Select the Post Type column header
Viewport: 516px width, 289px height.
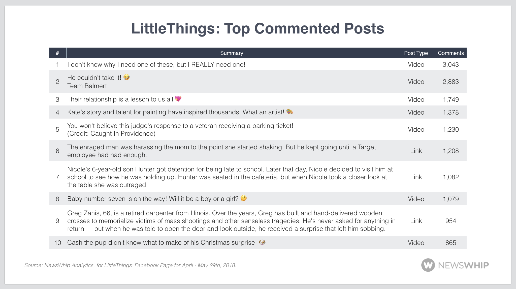pyautogui.click(x=416, y=53)
